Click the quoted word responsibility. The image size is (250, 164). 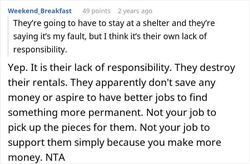(x=40, y=50)
